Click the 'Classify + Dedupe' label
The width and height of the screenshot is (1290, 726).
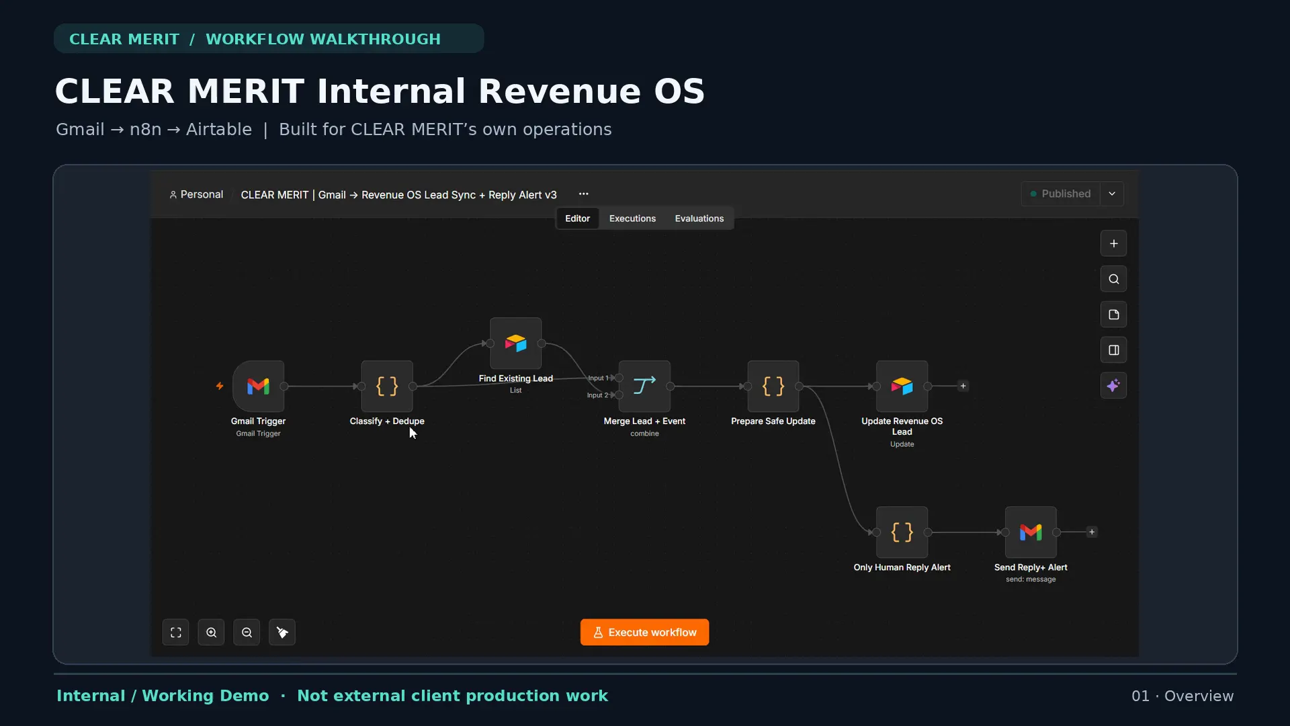point(387,421)
